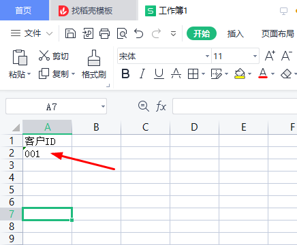Screen dimensions: 297x245
Task: Toggle Underline formatting
Action: (x=159, y=73)
